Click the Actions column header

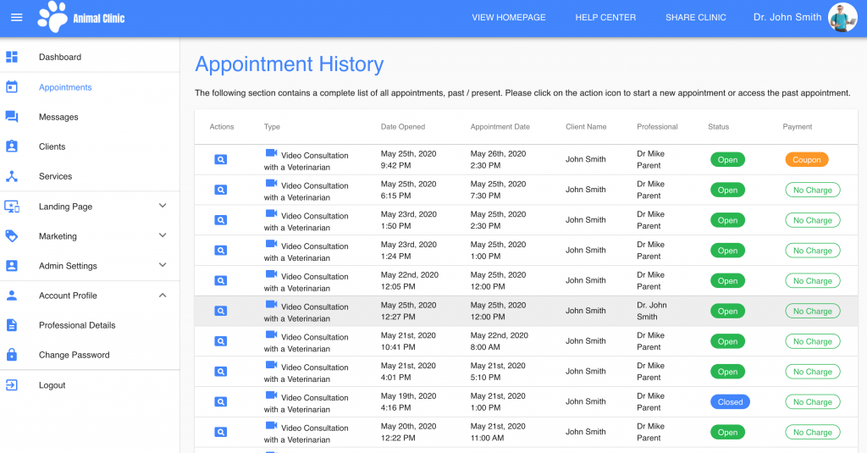pyautogui.click(x=221, y=127)
